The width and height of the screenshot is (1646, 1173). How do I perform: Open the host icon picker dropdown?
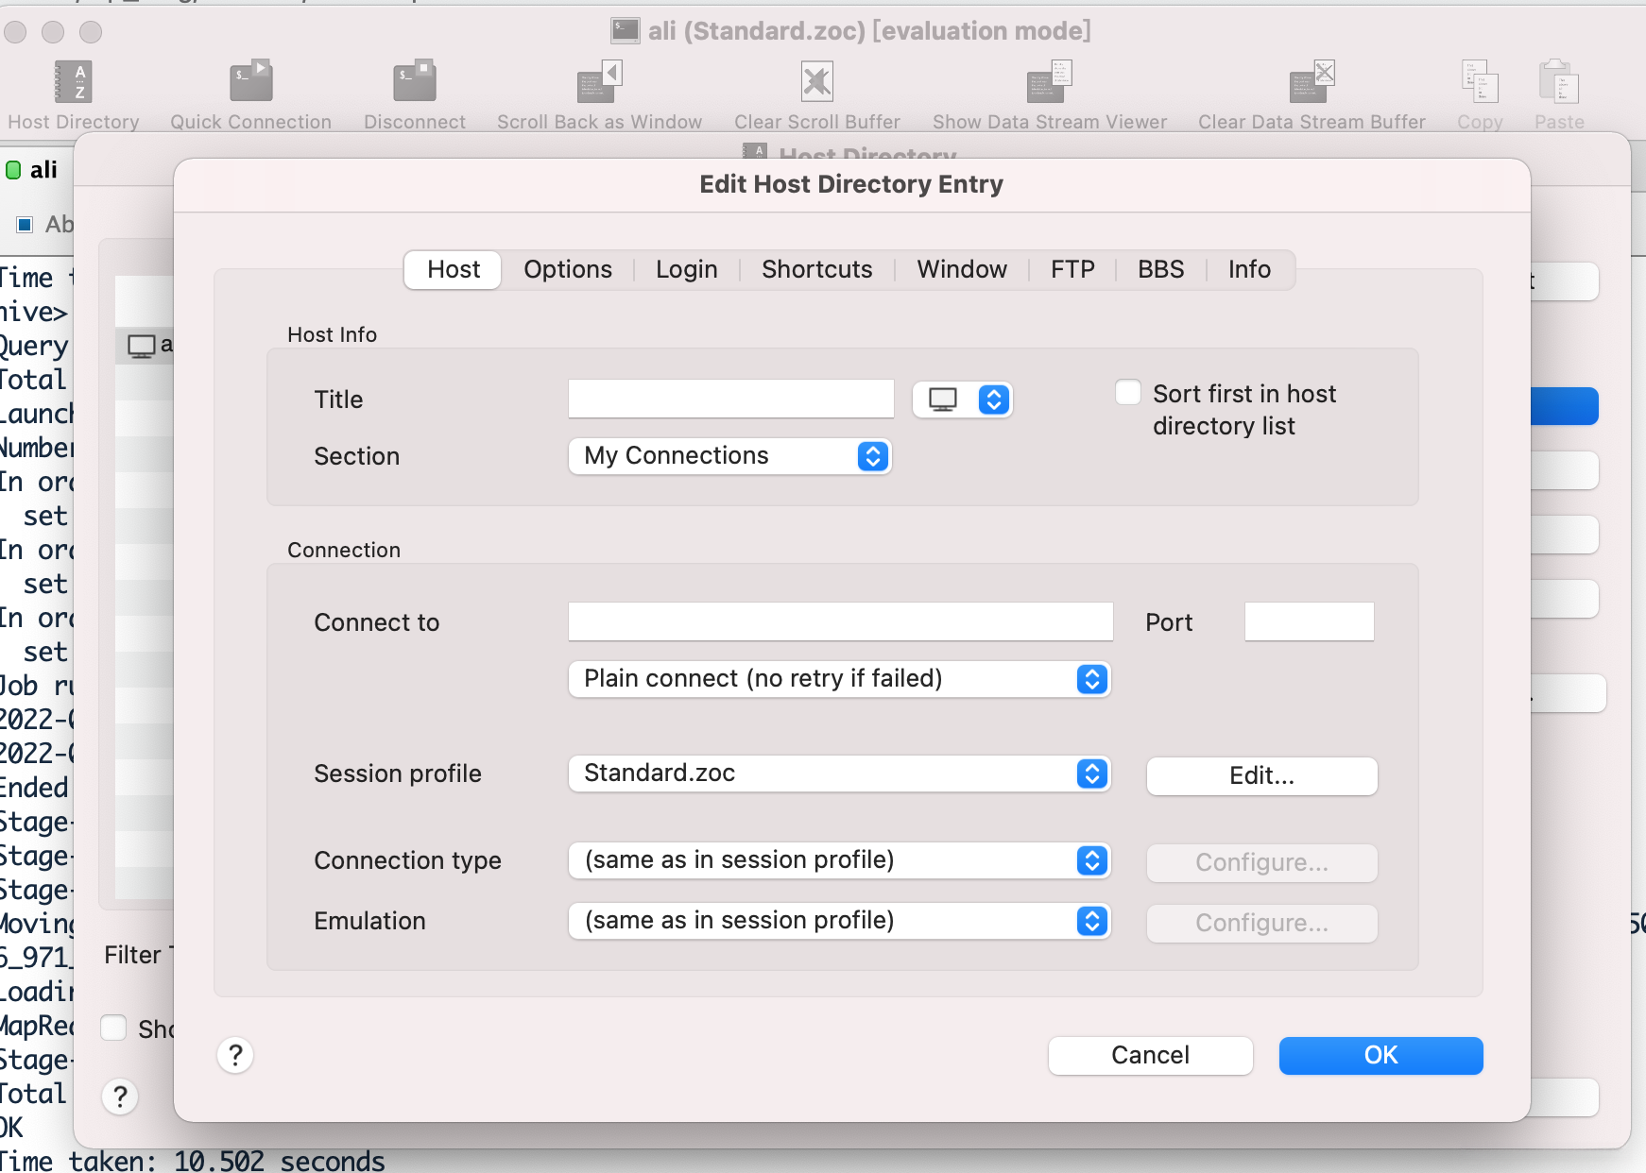tap(963, 399)
